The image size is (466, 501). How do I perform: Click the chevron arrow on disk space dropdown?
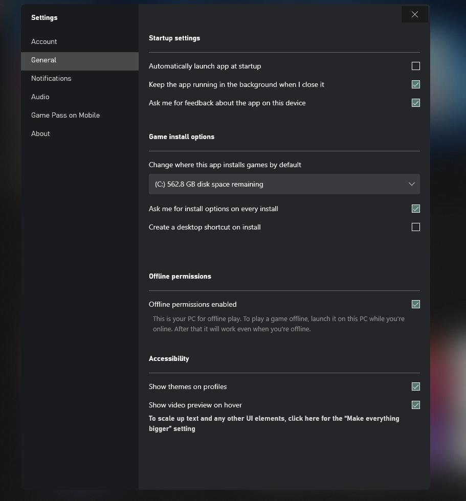click(x=412, y=184)
